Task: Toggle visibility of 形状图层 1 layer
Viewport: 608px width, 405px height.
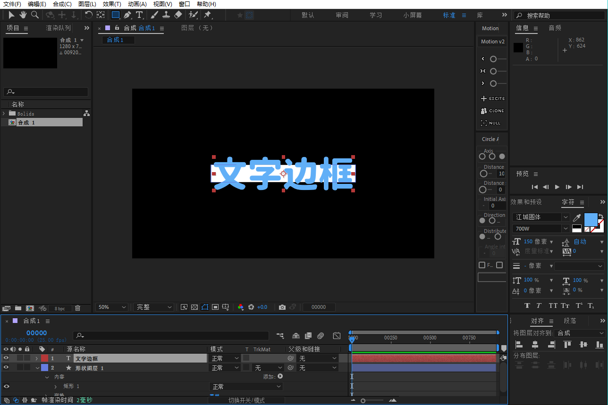Action: (6, 368)
